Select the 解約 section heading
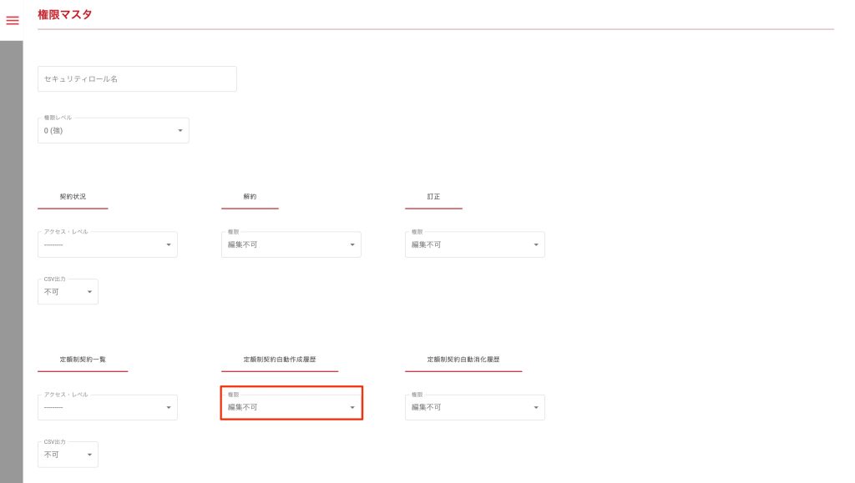855x483 pixels. tap(250, 197)
